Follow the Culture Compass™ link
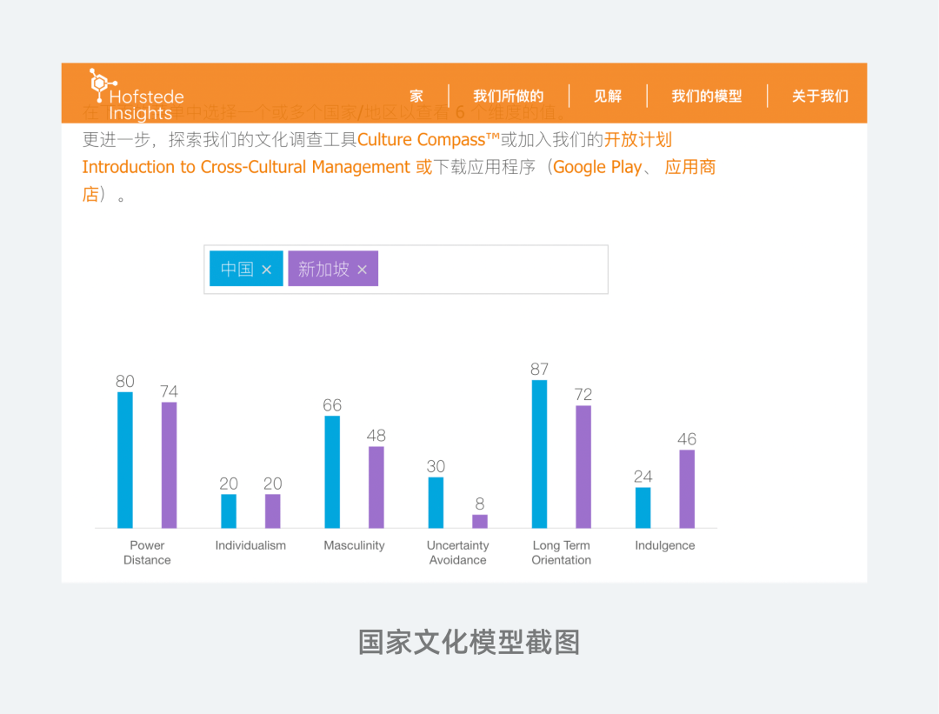This screenshot has height=714, width=939. pos(429,140)
